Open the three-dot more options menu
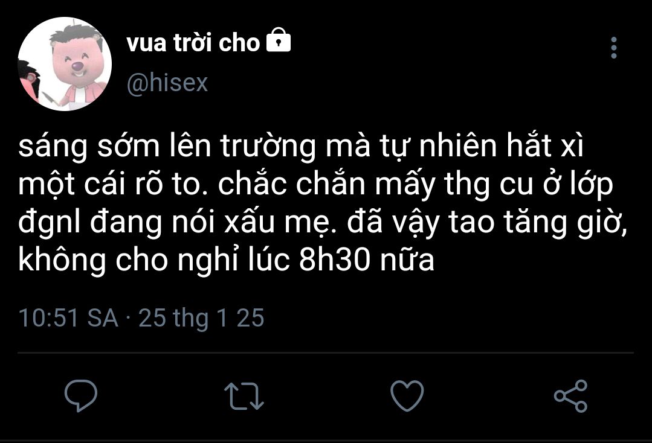The height and width of the screenshot is (443, 652). (x=614, y=48)
